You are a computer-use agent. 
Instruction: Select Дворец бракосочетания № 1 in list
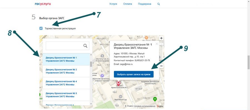(66, 59)
